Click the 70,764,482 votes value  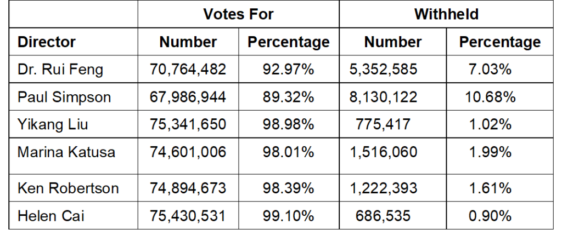188,70
